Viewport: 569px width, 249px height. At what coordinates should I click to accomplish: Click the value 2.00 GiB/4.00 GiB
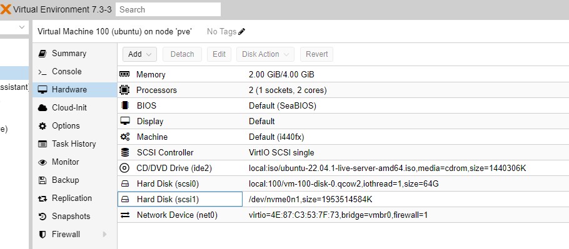[281, 74]
